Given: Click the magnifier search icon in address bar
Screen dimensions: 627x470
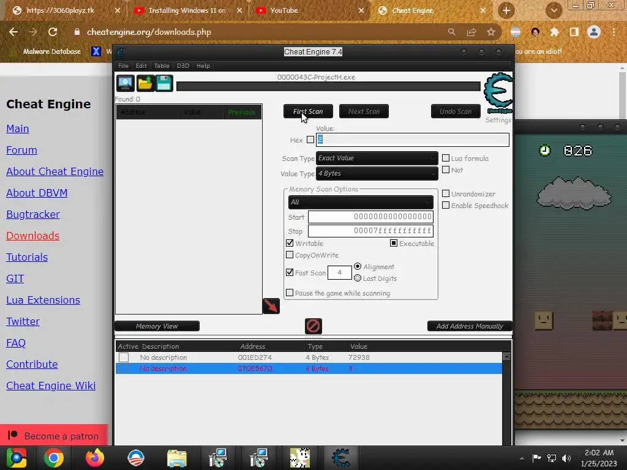Looking at the screenshot, I should [x=451, y=32].
